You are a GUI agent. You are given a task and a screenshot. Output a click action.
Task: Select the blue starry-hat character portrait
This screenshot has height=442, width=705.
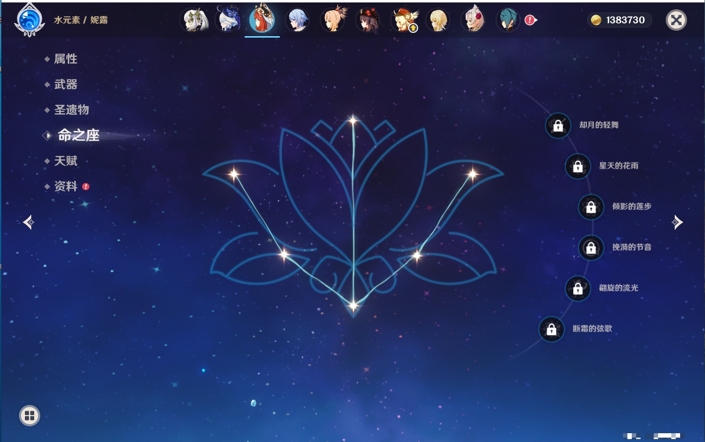tap(228, 20)
